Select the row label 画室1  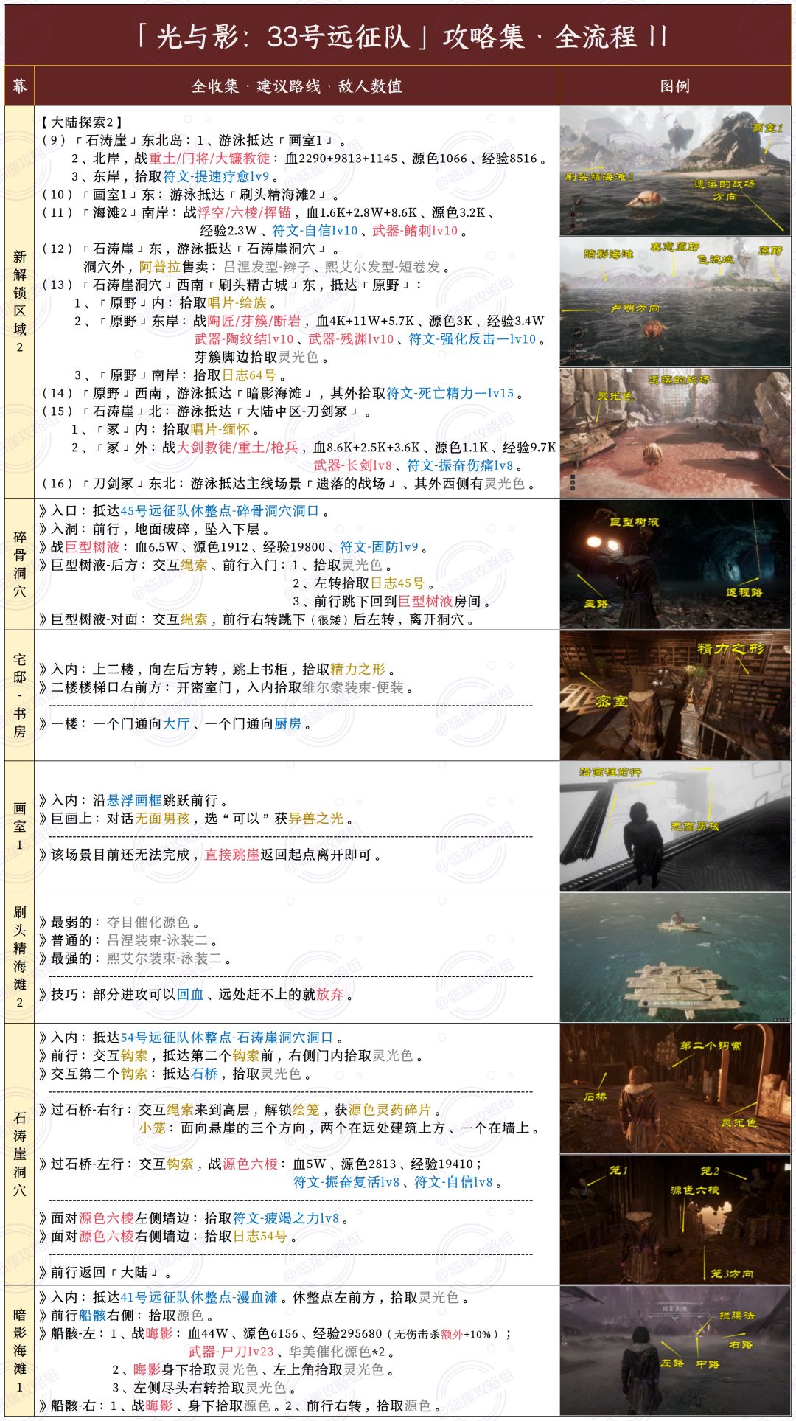point(19,827)
